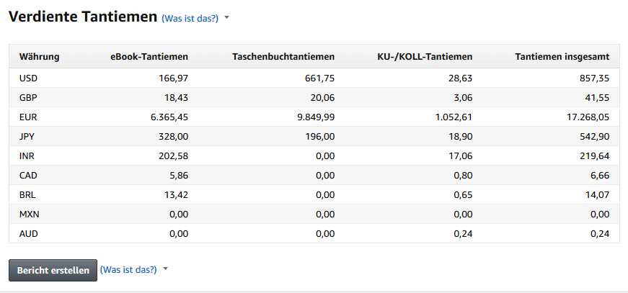This screenshot has width=628, height=293.
Task: Click the INR currency row label
Action: click(27, 155)
